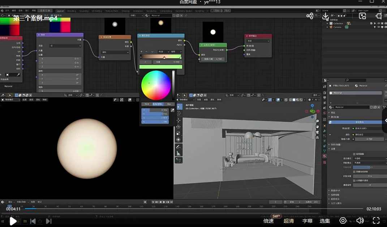Viewport: 387px width, 227px height.
Task: Select the Rotate tool in viewport toolbar
Action: tap(179, 127)
